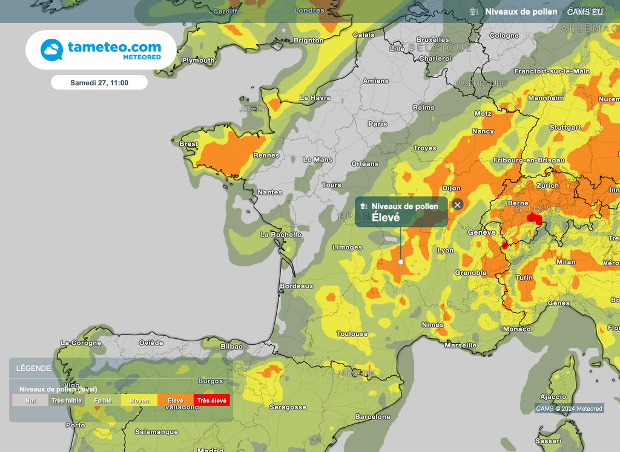Click the La Rochelle city label
The image size is (620, 452).
tap(281, 234)
